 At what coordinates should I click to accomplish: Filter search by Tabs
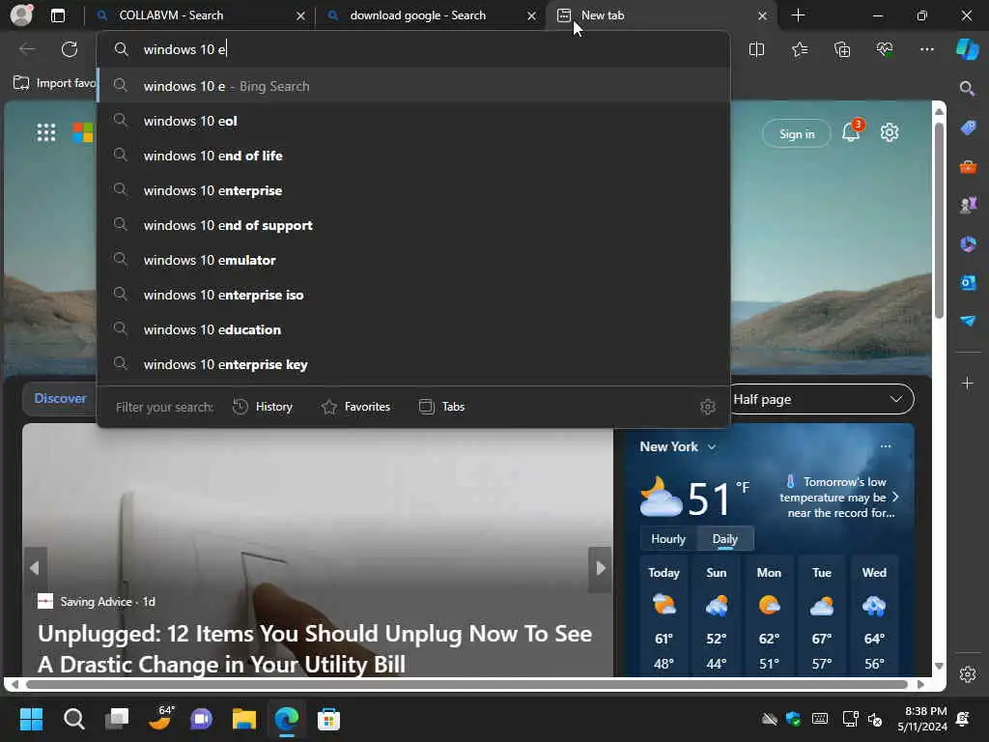[441, 407]
